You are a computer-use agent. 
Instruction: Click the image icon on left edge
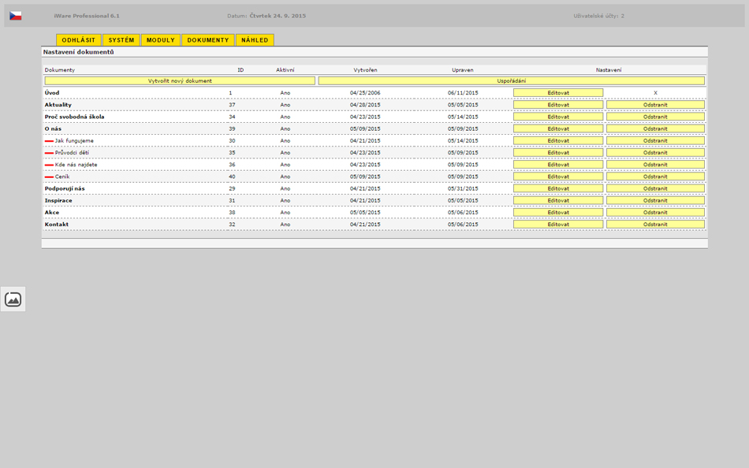[x=13, y=299]
